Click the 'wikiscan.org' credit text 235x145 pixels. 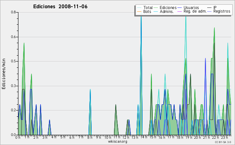click(x=117, y=141)
